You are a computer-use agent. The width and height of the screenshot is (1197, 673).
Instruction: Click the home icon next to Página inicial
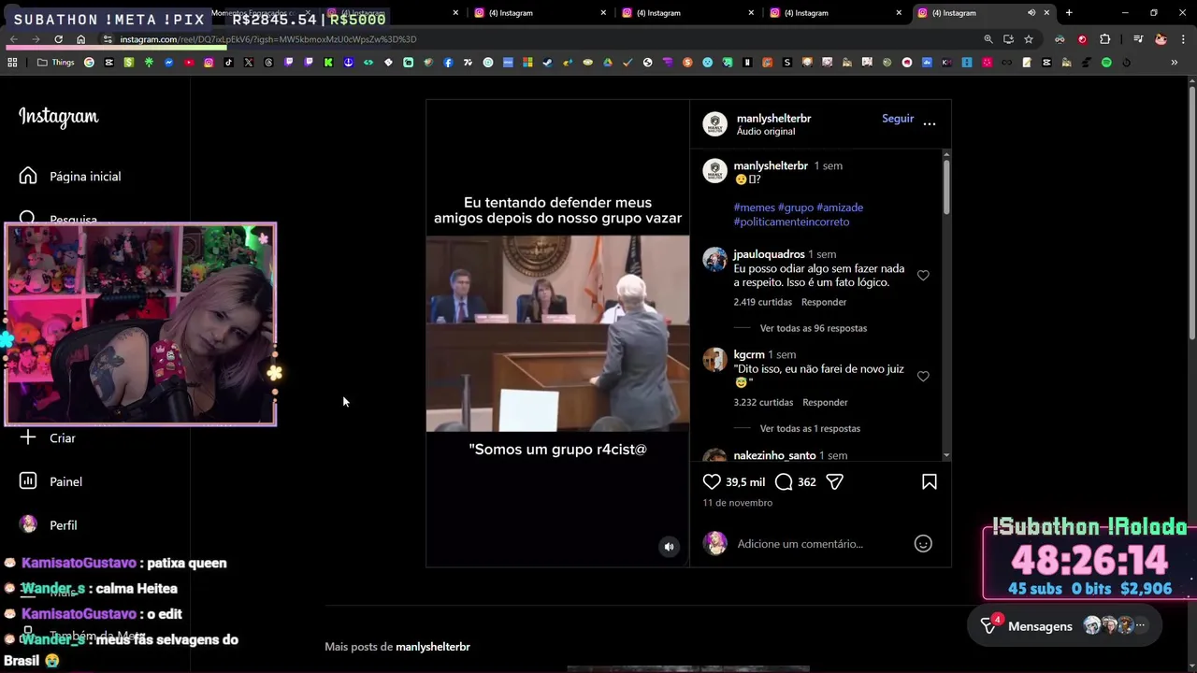pos(28,176)
